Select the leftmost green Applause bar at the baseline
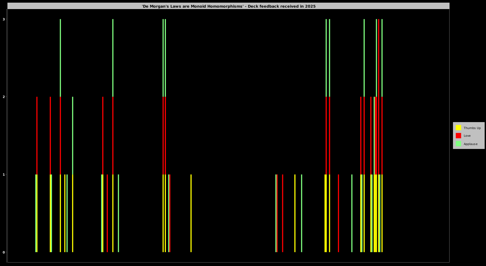Screen dimensions: 486x266 click(x=36, y=213)
